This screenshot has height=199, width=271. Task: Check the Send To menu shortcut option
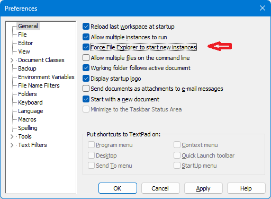pos(91,166)
